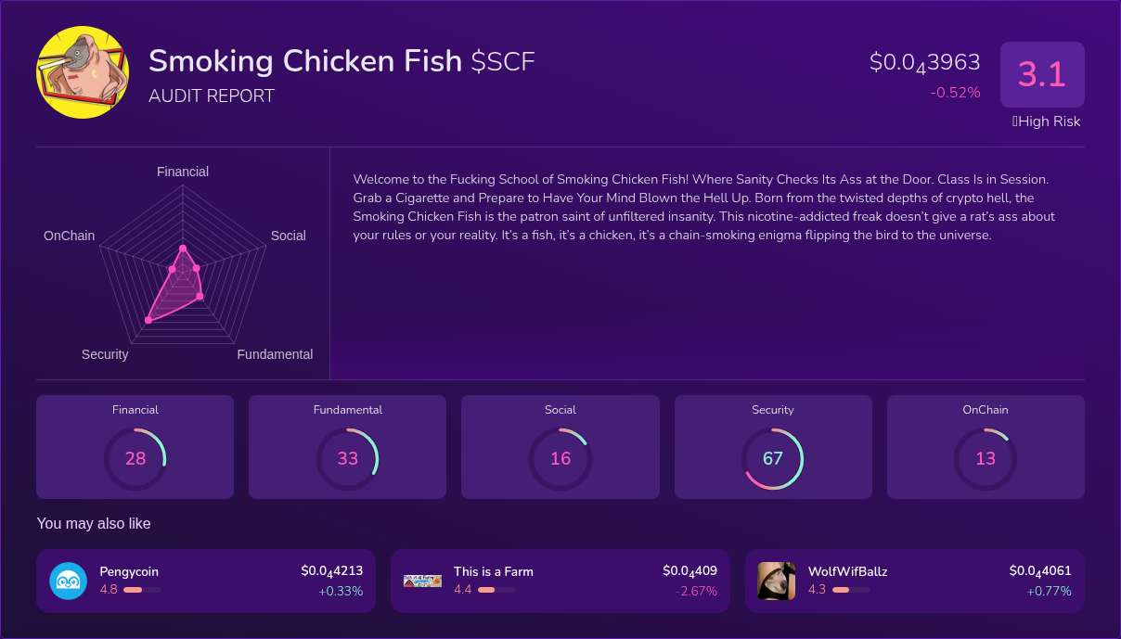Viewport: 1121px width, 639px height.
Task: Click the Social gauge showing 16
Action: click(560, 458)
